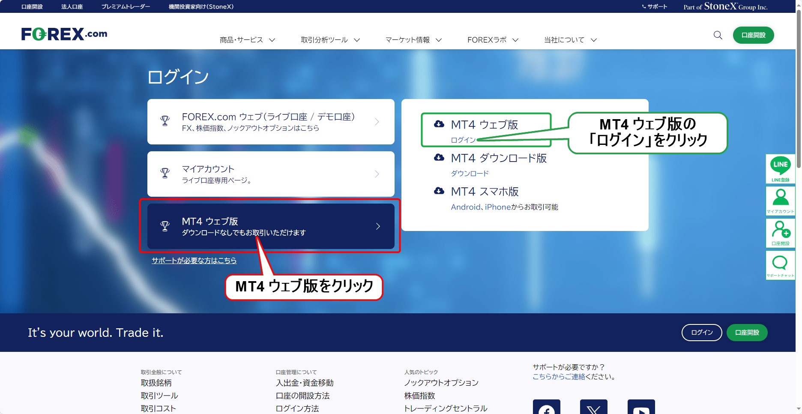Click ログイン link under MT4 ウェブ版

pos(463,140)
